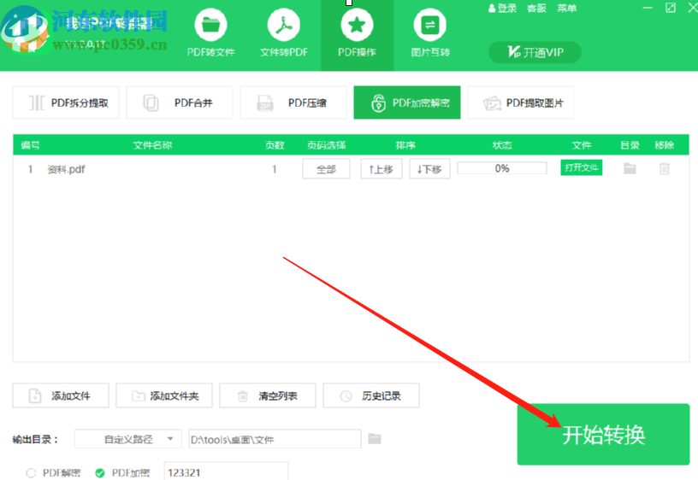
Task: Open the PDF转文件 conversion mode
Action: coord(210,35)
